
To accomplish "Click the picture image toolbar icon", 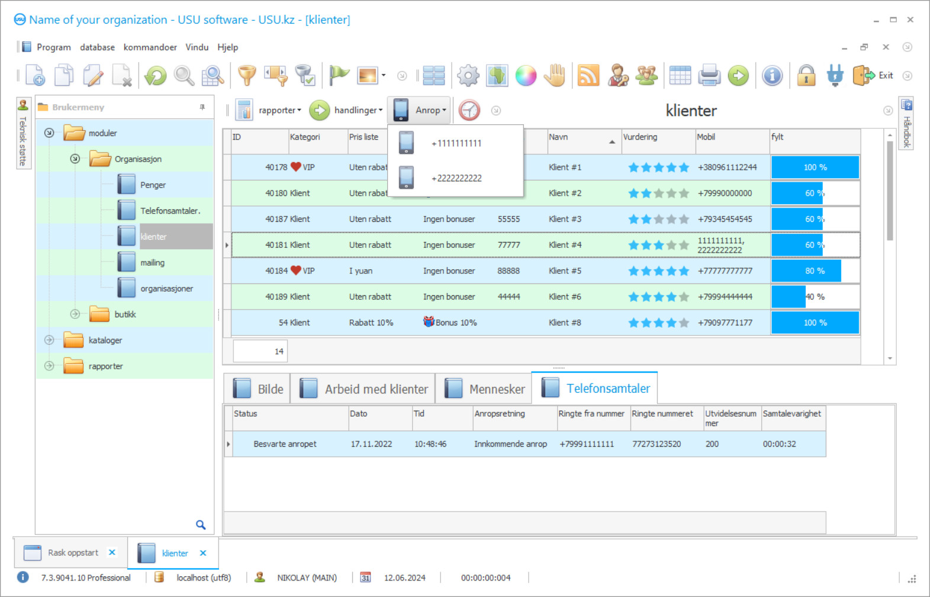I will (368, 76).
